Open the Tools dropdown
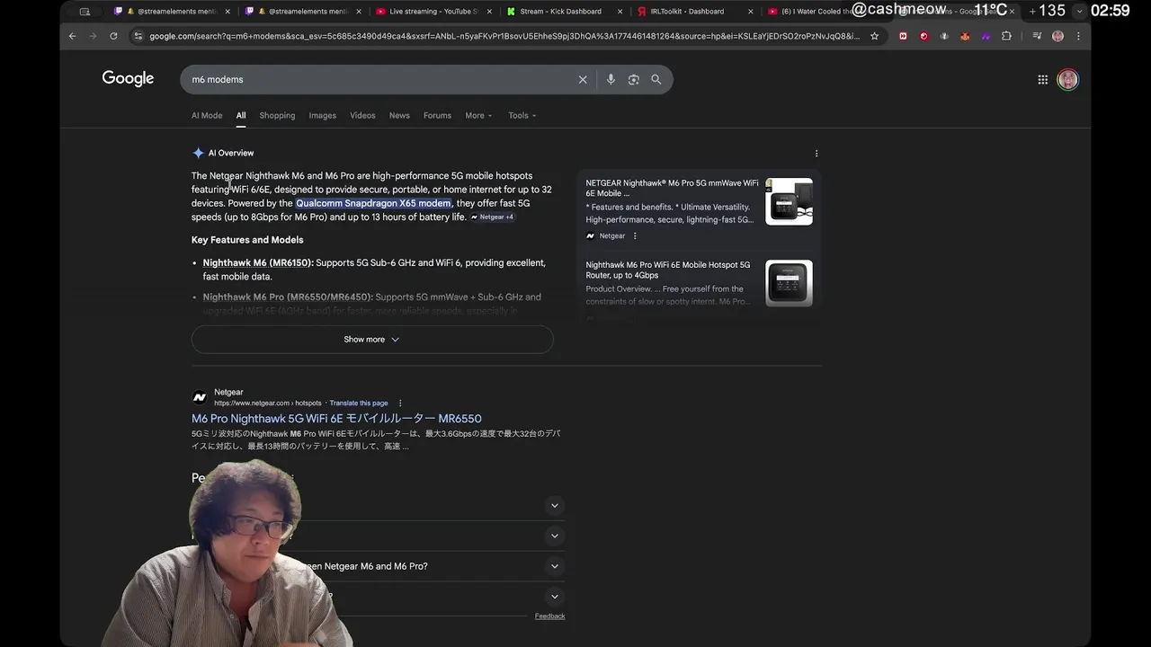 522,115
